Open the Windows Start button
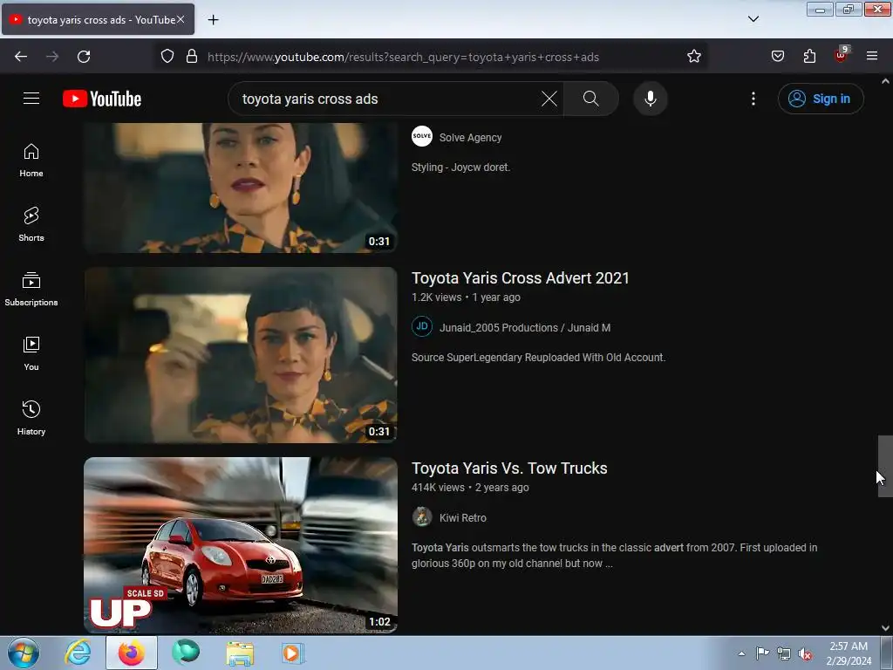Image resolution: width=893 pixels, height=670 pixels. click(x=24, y=653)
